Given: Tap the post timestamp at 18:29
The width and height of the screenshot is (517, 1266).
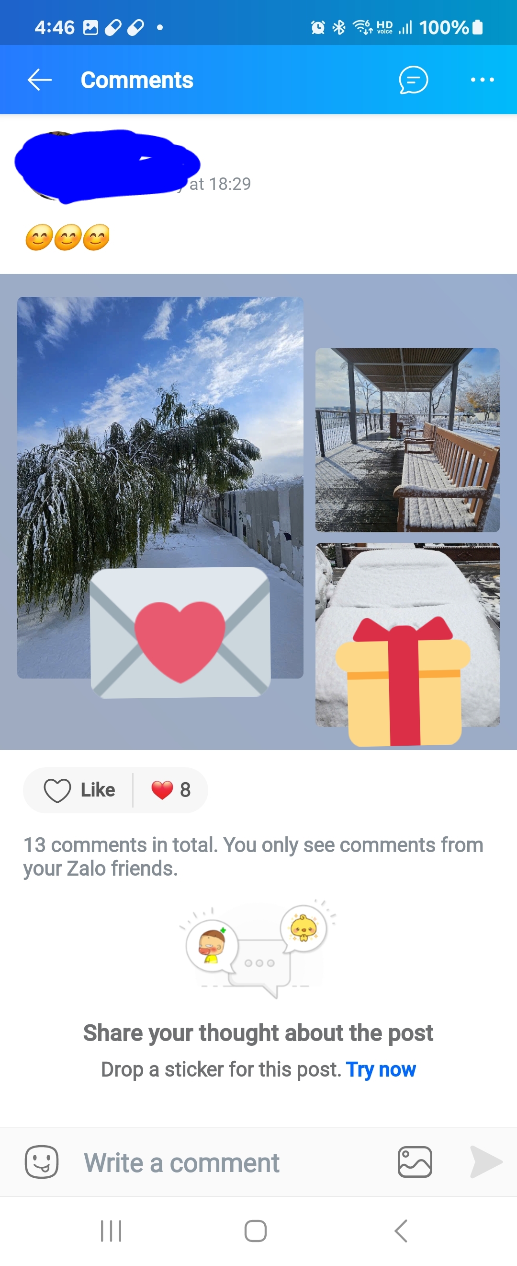Looking at the screenshot, I should point(220,184).
